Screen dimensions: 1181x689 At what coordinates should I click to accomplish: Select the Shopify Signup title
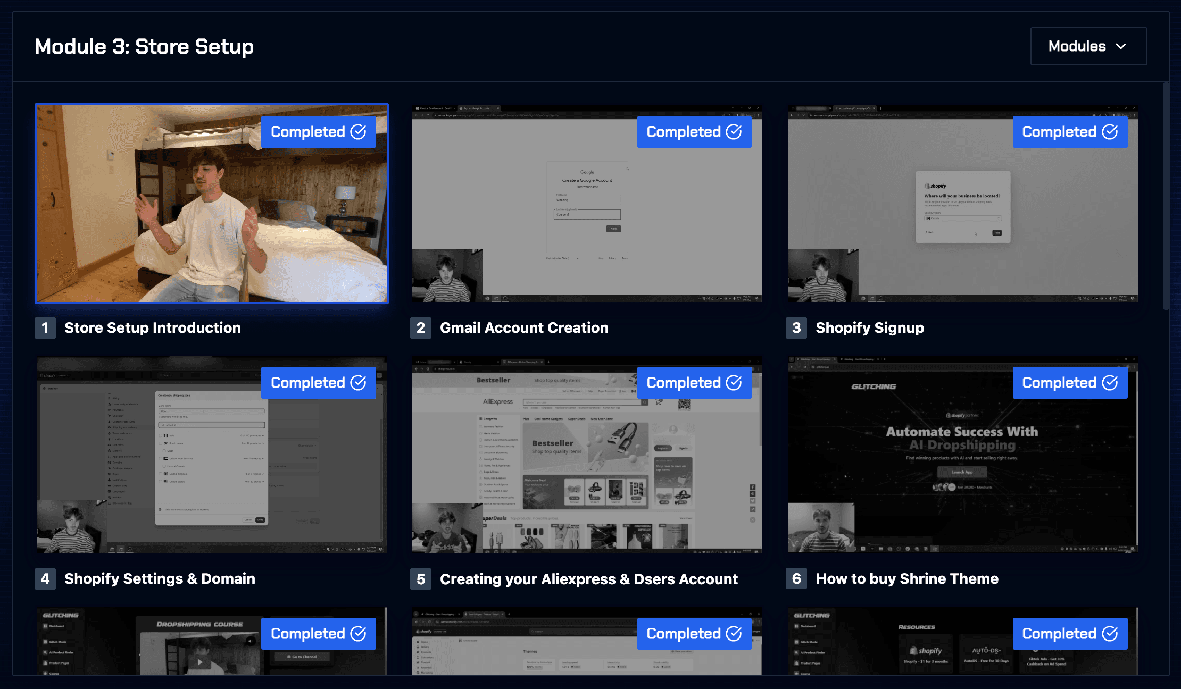[870, 328]
